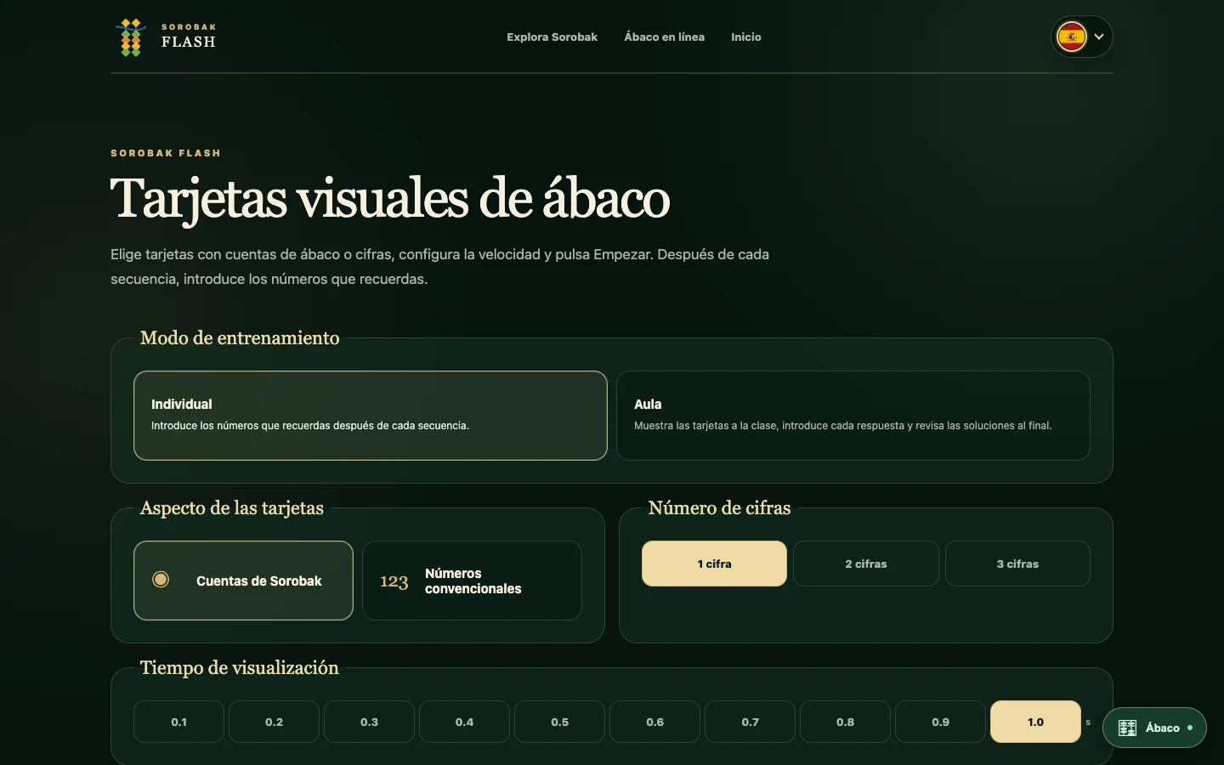Image resolution: width=1224 pixels, height=765 pixels.
Task: Expand the language selector chevron
Action: pos(1099,37)
